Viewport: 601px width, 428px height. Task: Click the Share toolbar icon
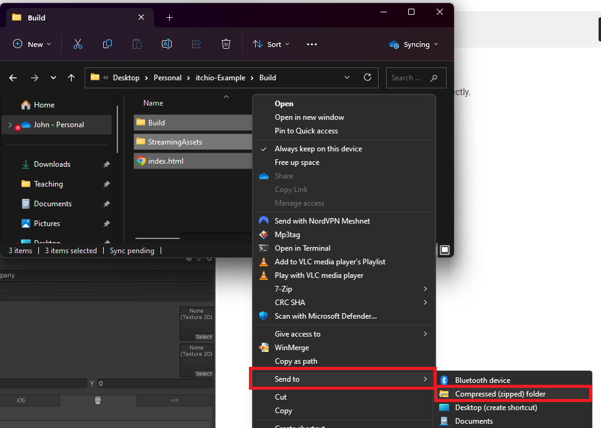click(x=196, y=44)
